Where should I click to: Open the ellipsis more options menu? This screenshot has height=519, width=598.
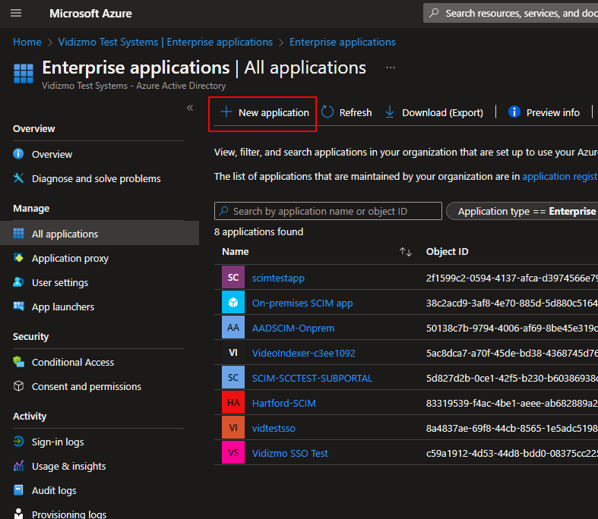(x=391, y=68)
